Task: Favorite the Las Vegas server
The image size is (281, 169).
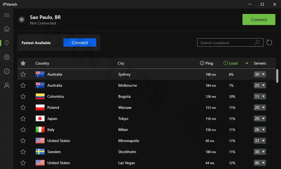Action: (23, 163)
